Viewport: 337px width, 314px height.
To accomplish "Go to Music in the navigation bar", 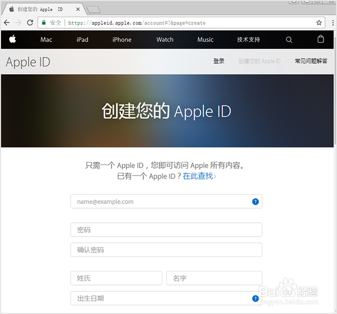I will (205, 39).
